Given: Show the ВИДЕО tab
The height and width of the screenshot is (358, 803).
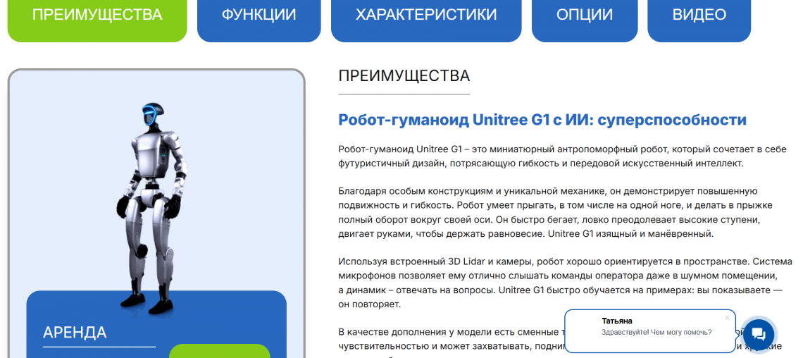Looking at the screenshot, I should [699, 16].
